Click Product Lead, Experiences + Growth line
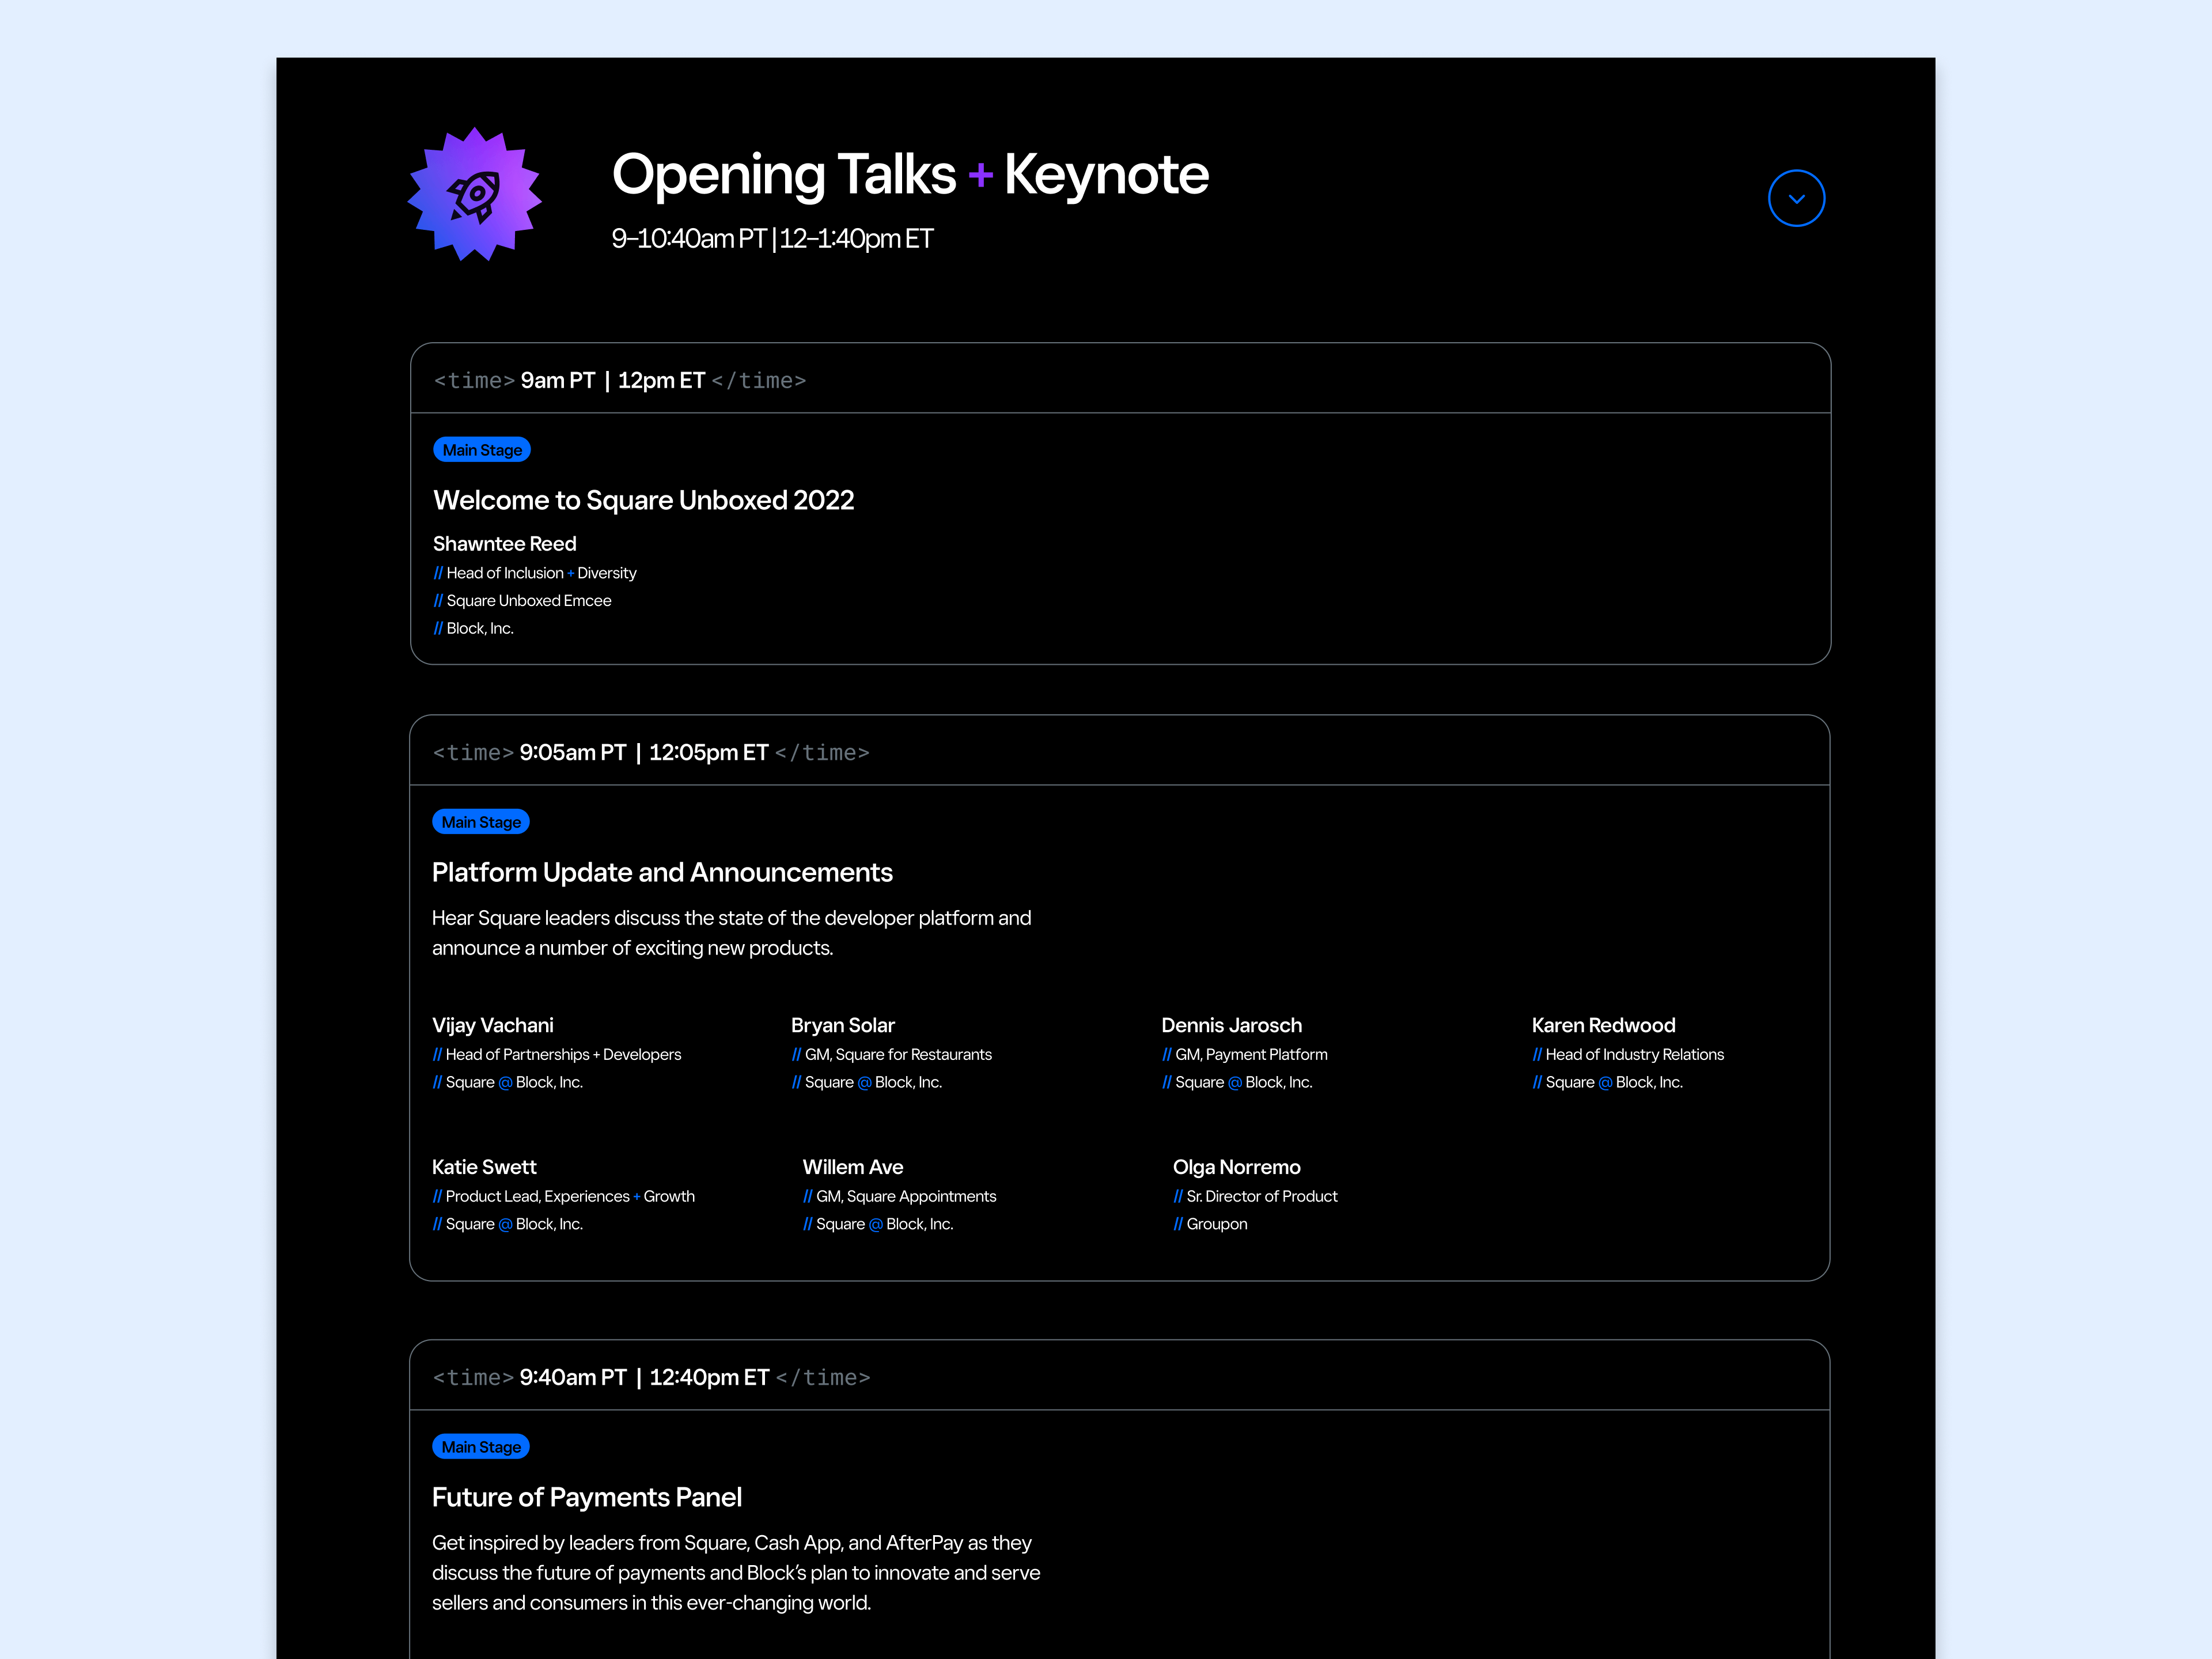The image size is (2212, 1659). pyautogui.click(x=563, y=1196)
